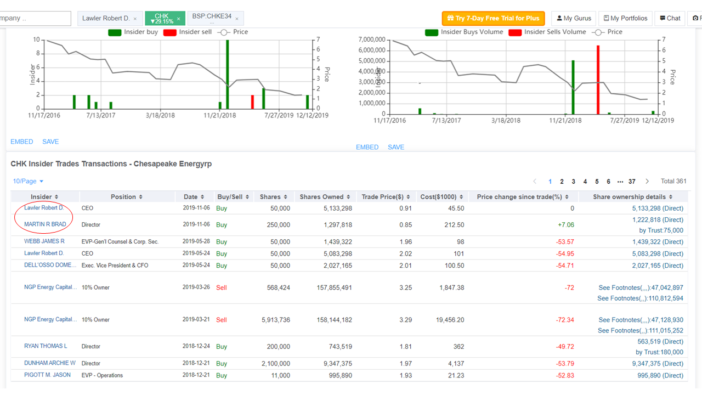
Task: Open MARTIN R BRAD insider link
Action: pyautogui.click(x=45, y=224)
